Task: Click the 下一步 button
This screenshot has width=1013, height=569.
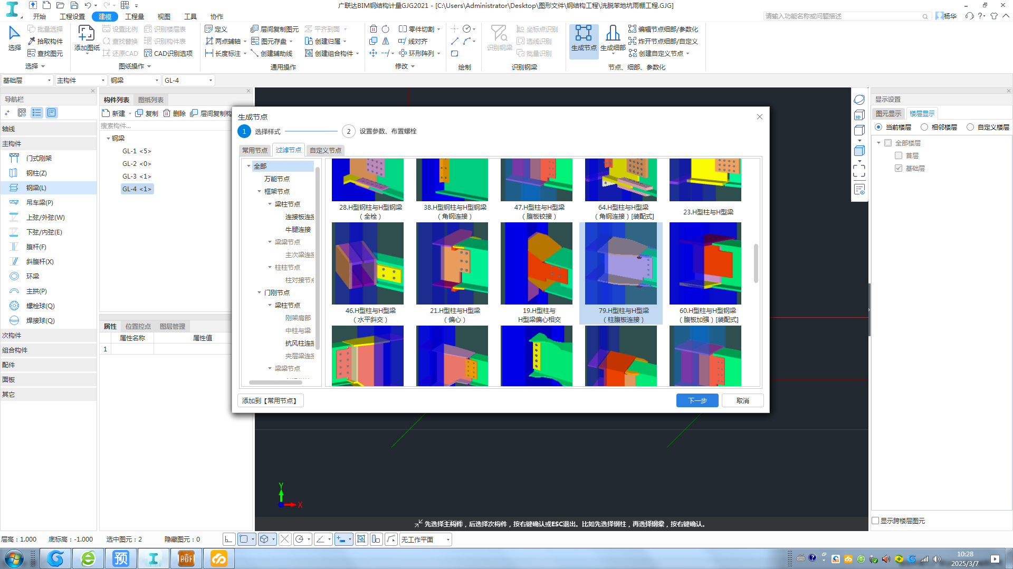Action: click(697, 400)
